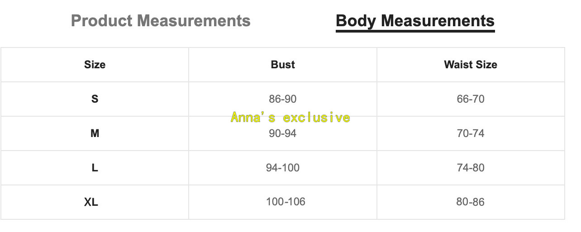581x232 pixels.
Task: Click the 94-100 bust measurement
Action: 283,168
